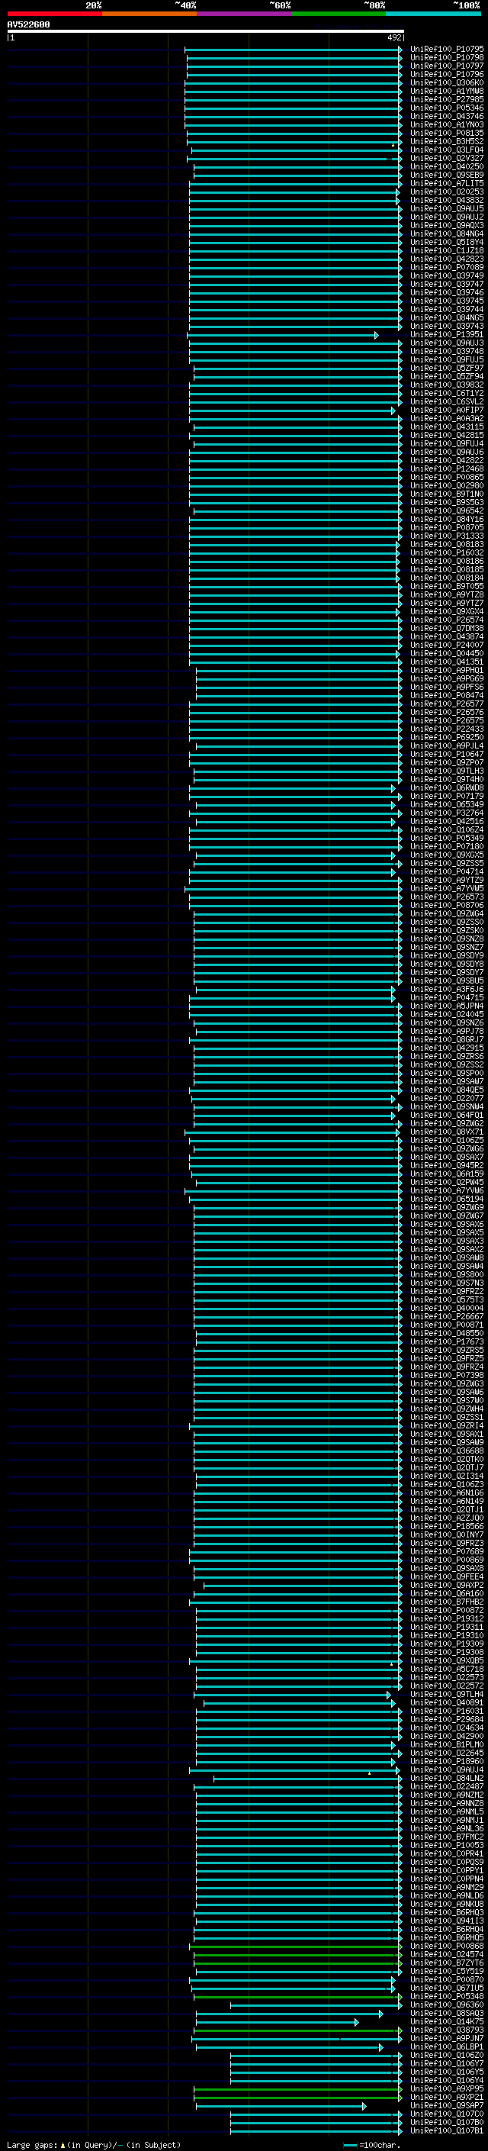This screenshot has width=488, height=2151.
Task: Select the UniRef100_B3H5S2 label
Action: pos(447,142)
